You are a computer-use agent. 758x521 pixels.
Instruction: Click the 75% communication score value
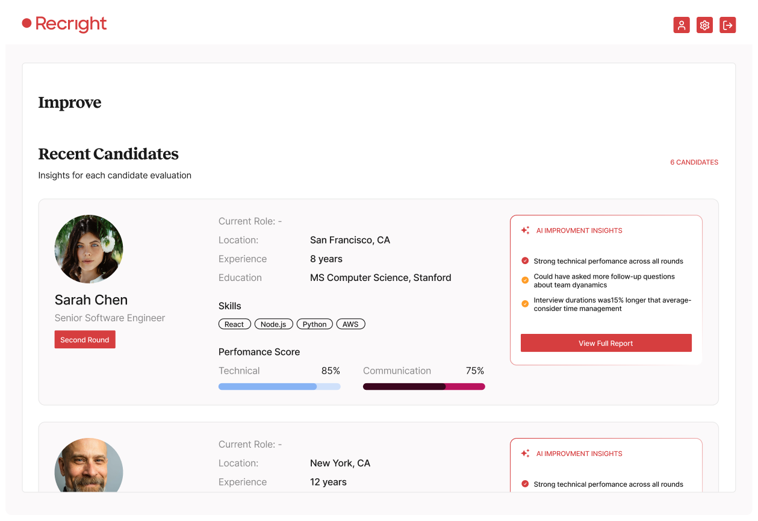tap(475, 371)
